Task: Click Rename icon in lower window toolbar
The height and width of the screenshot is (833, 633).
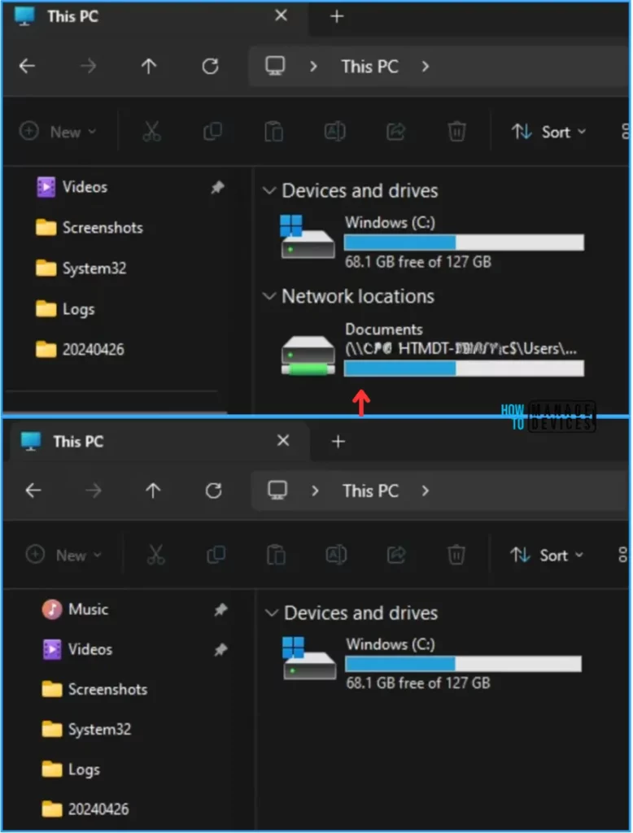Action: click(336, 555)
